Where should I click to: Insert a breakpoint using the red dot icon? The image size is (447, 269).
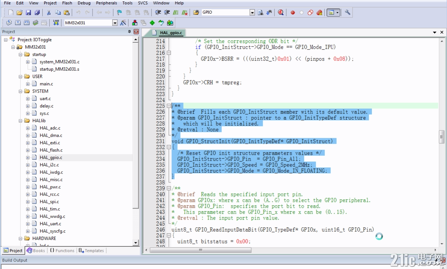point(293,13)
